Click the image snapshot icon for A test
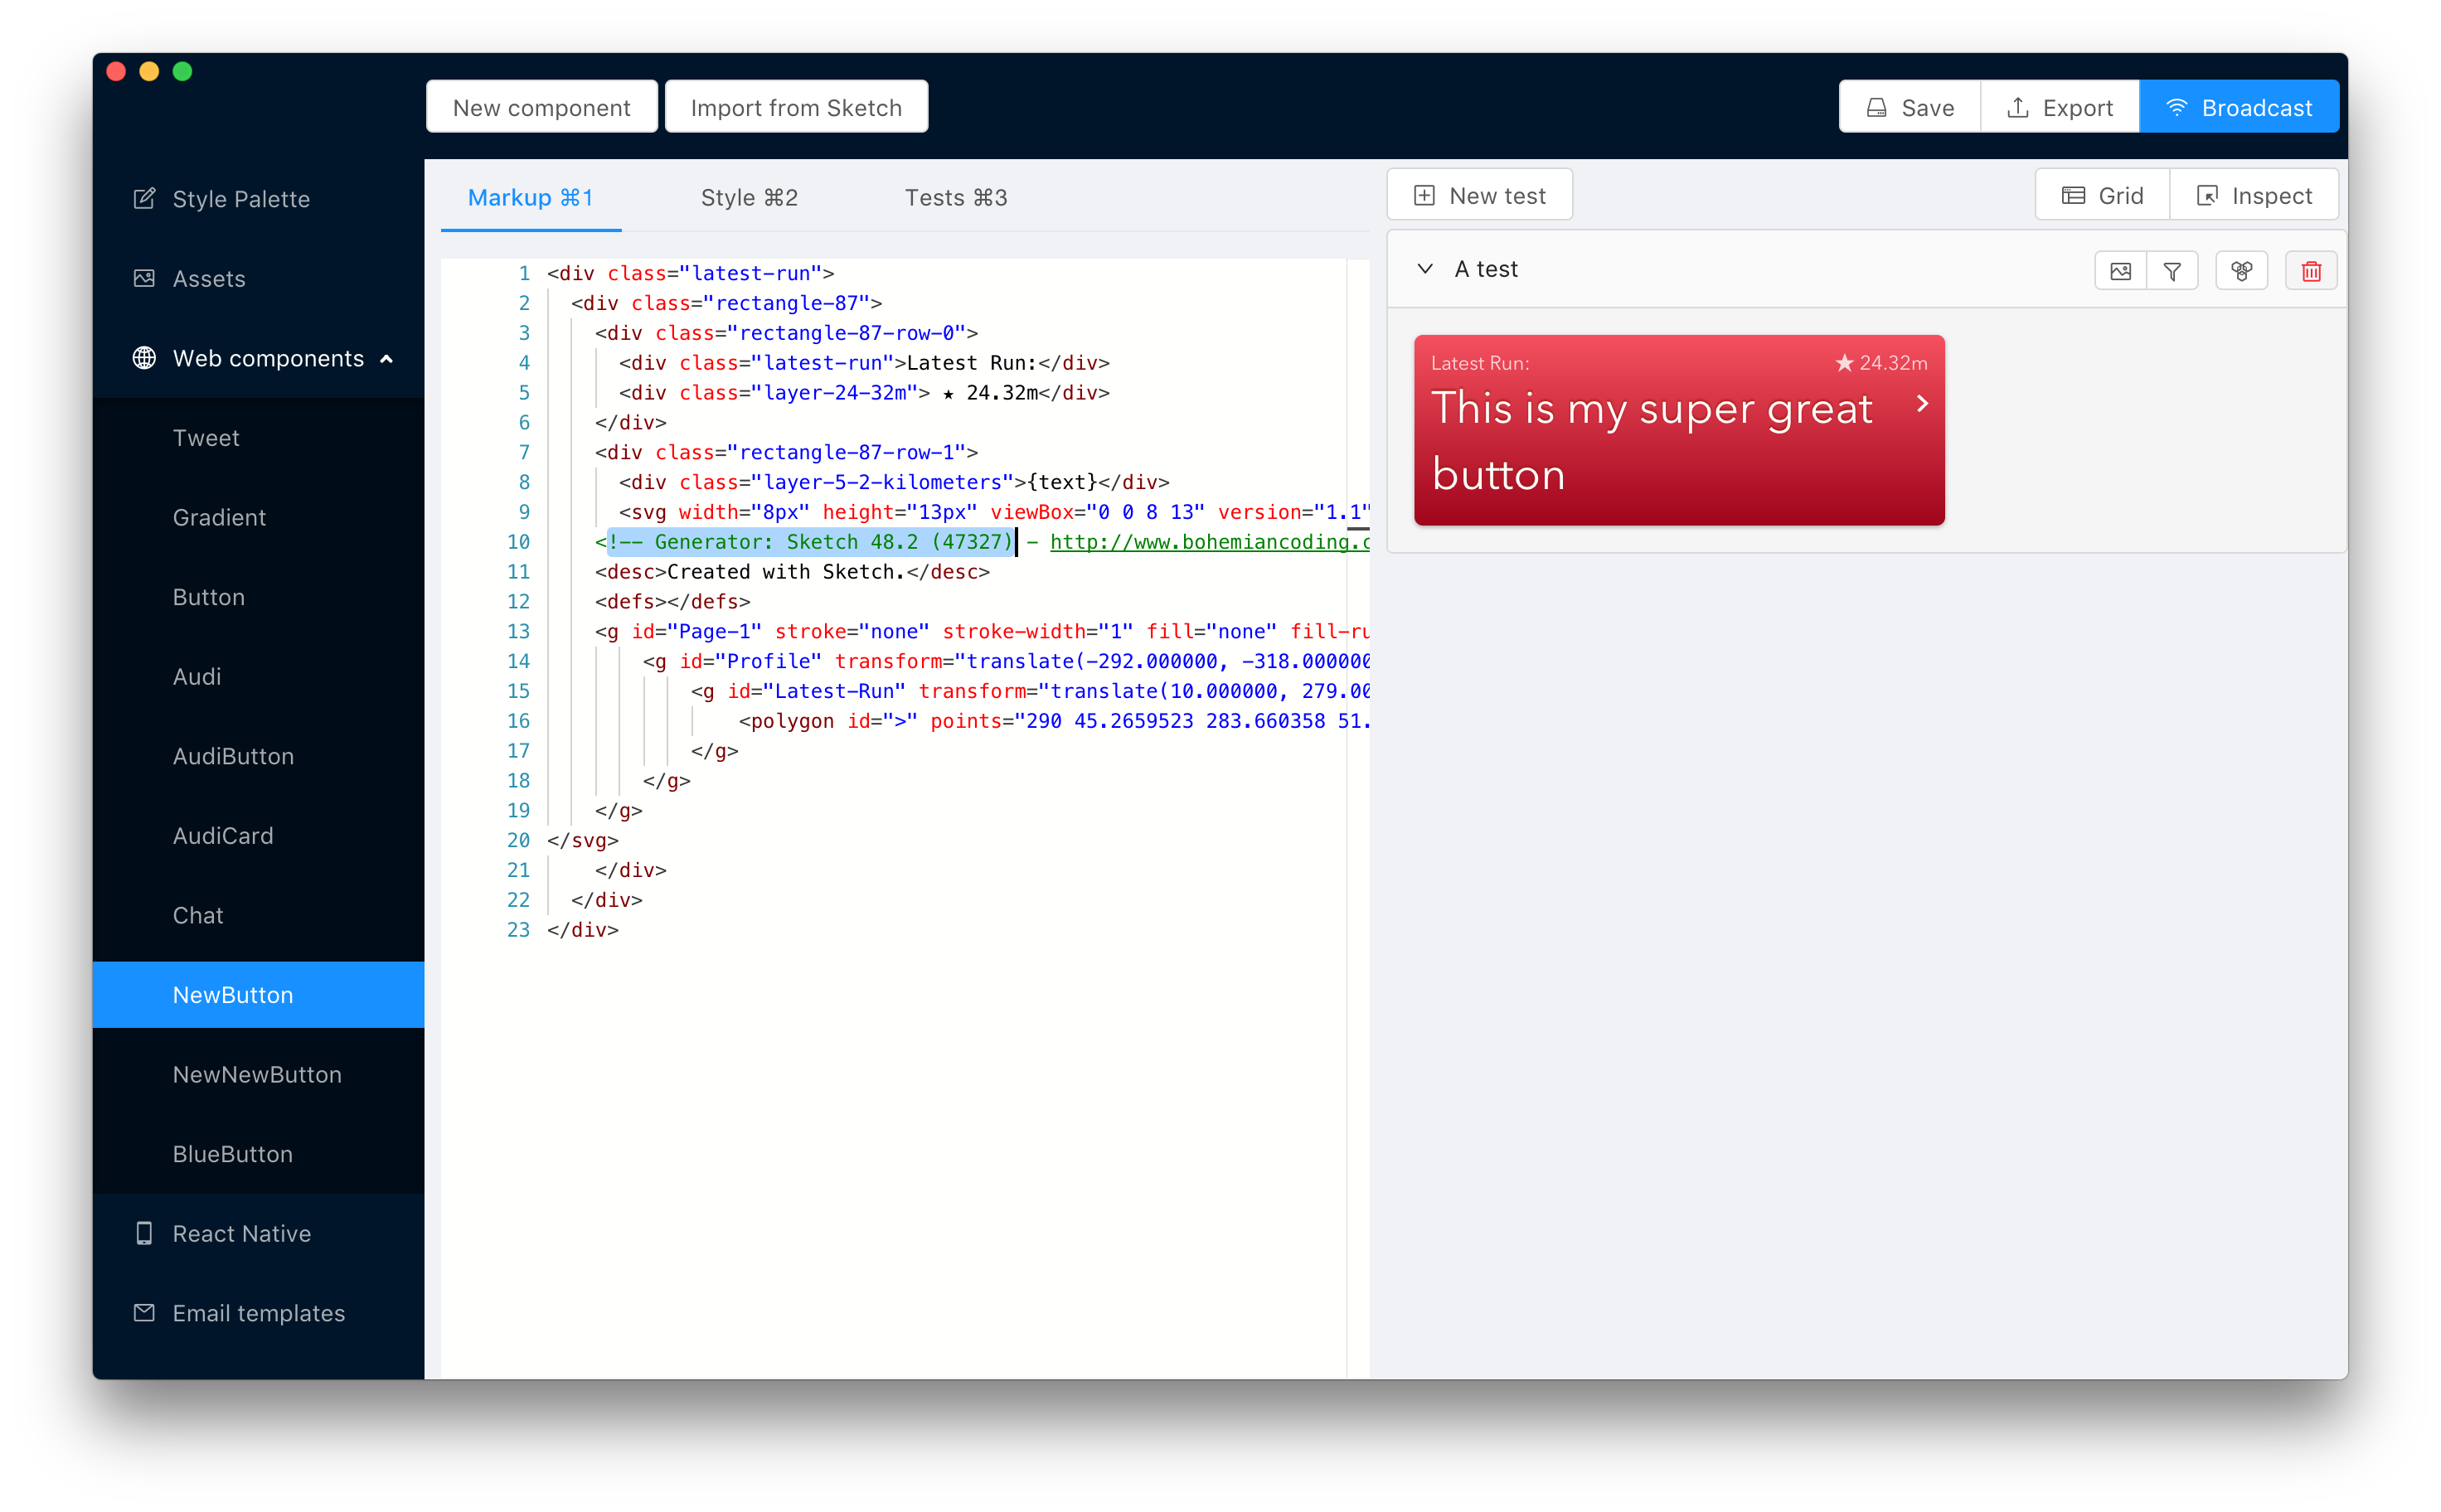2441x1512 pixels. (x=2120, y=271)
